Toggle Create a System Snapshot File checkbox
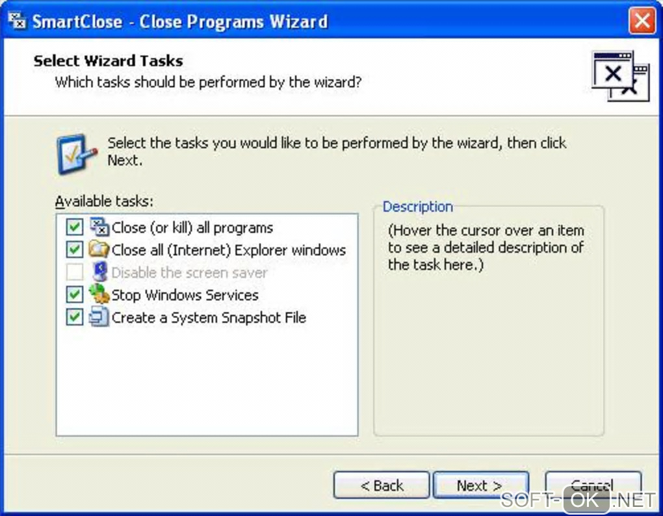663x516 pixels. tap(75, 317)
